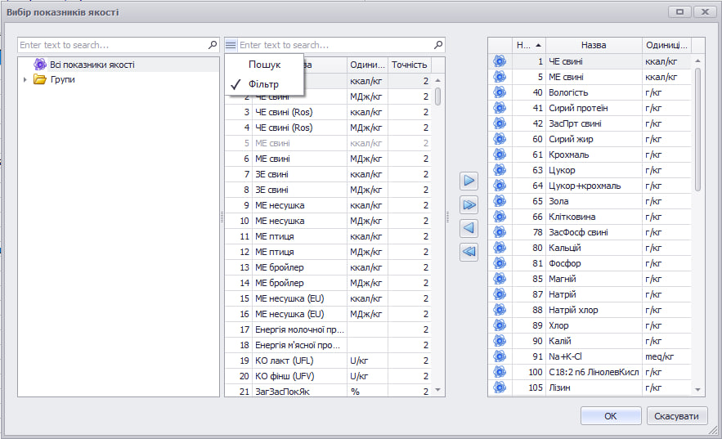The height and width of the screenshot is (439, 722).
Task: Click the atom icon of Всі показники якості
Action: 40,65
